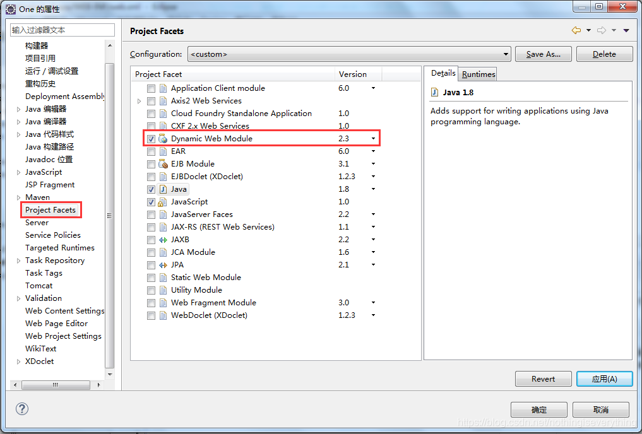Screen dimensions: 642x434
Task: Check the JavaServer Faces checkbox
Action: [x=151, y=214]
